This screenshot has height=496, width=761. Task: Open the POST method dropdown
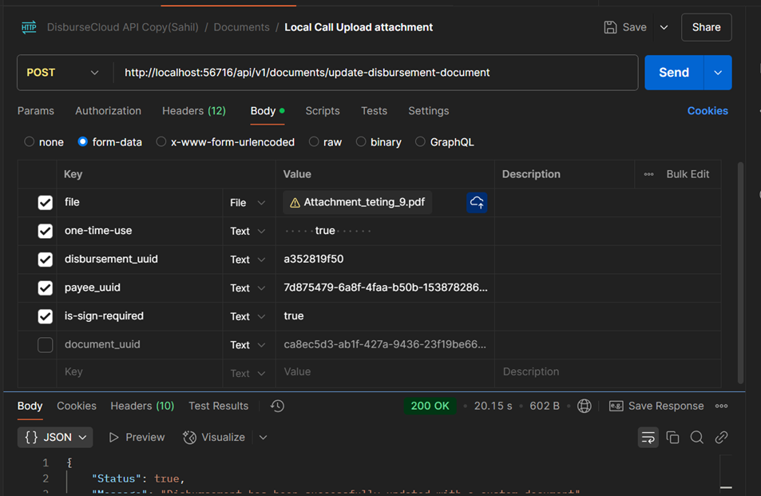(x=63, y=73)
